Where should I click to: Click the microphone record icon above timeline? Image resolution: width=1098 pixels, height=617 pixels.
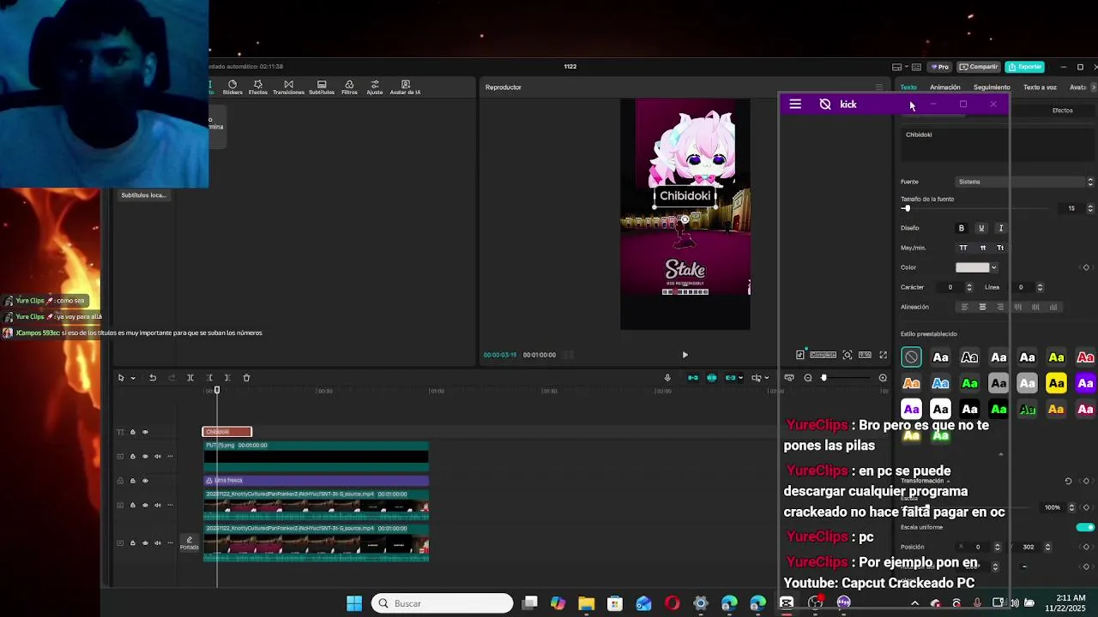[x=667, y=378]
